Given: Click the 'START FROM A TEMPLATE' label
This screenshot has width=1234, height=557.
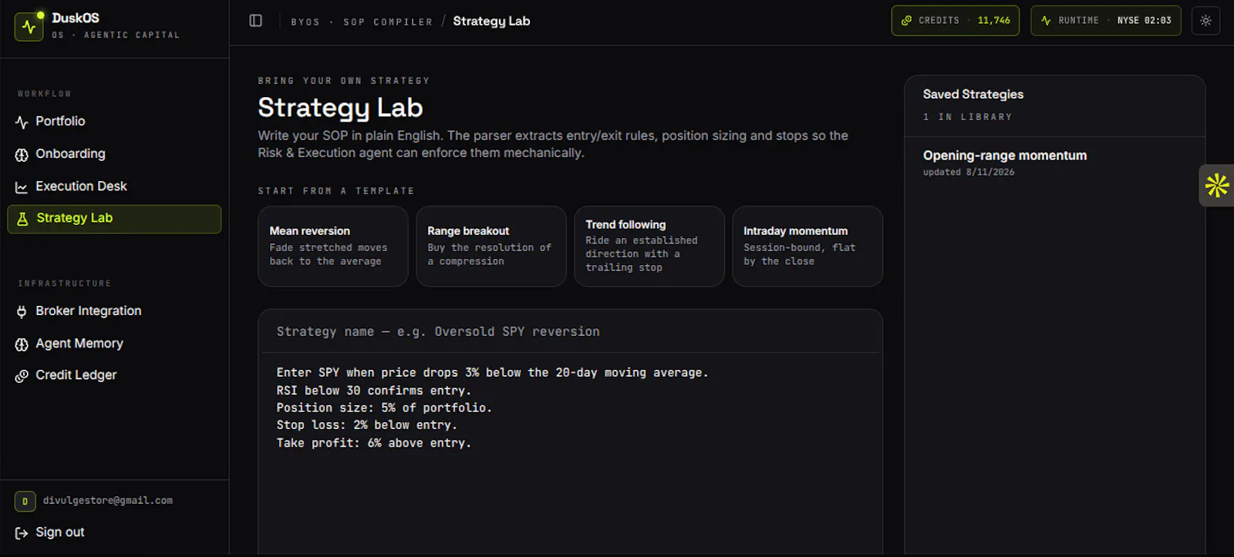Looking at the screenshot, I should 336,191.
